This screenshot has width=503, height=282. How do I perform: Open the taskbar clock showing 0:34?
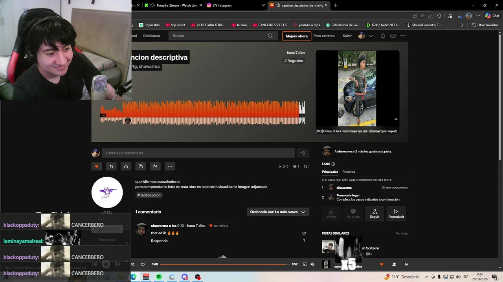pyautogui.click(x=480, y=277)
